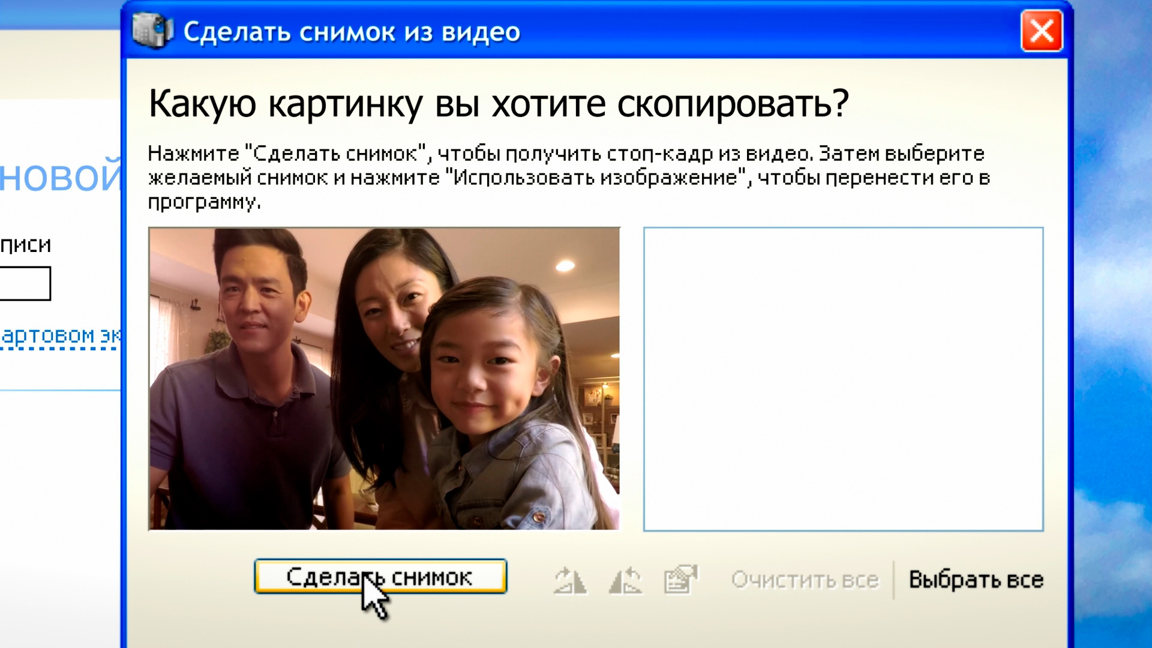
Task: Click the dialog title 'Сделать снимок из видео'
Action: [x=352, y=32]
